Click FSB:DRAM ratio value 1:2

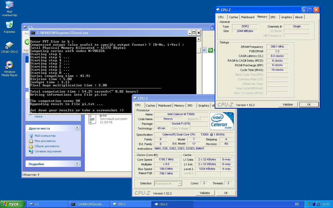coord(277,51)
